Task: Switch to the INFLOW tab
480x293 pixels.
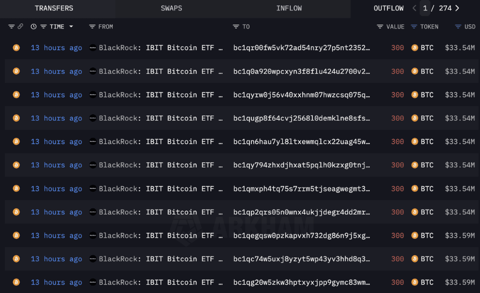Action: tap(289, 8)
